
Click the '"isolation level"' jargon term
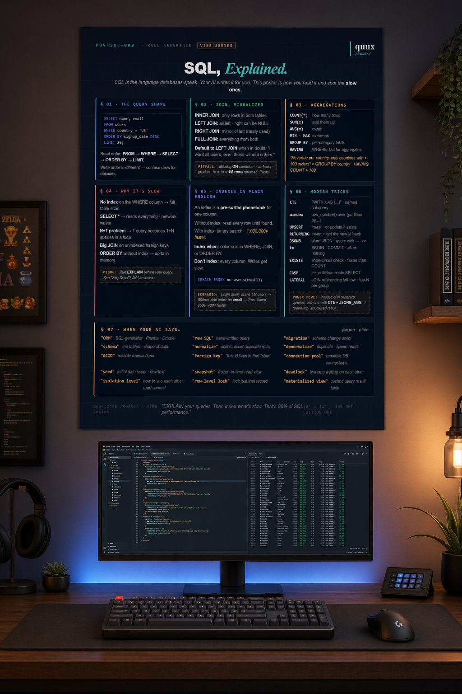pos(120,381)
